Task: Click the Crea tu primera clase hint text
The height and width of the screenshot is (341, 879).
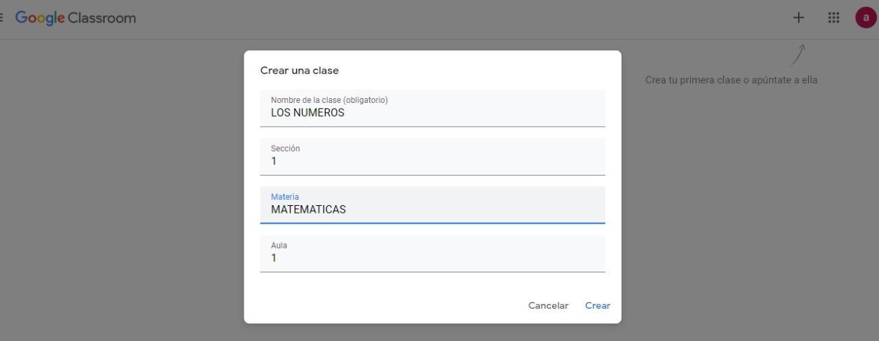Action: tap(731, 80)
